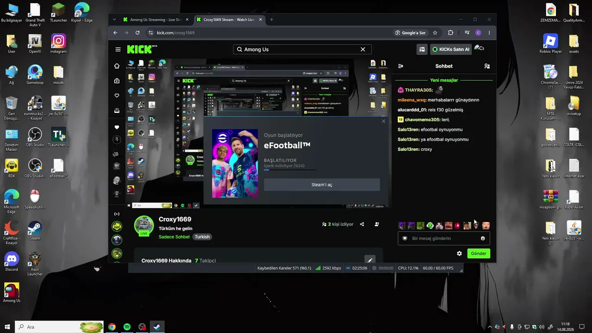
Task: Open the OBS Studio desktop icon
Action: [35, 137]
